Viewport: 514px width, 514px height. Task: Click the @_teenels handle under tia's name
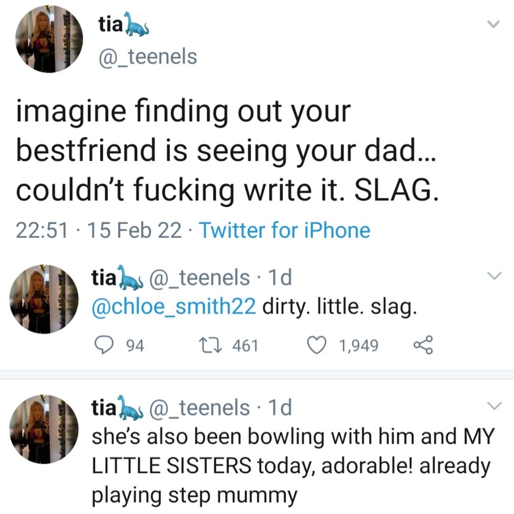[x=146, y=56]
